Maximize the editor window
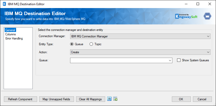 tap(198, 4)
